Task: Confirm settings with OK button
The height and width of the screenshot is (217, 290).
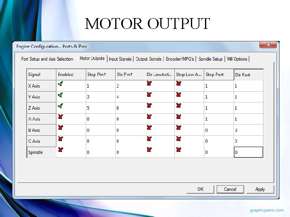Action: tap(200, 189)
